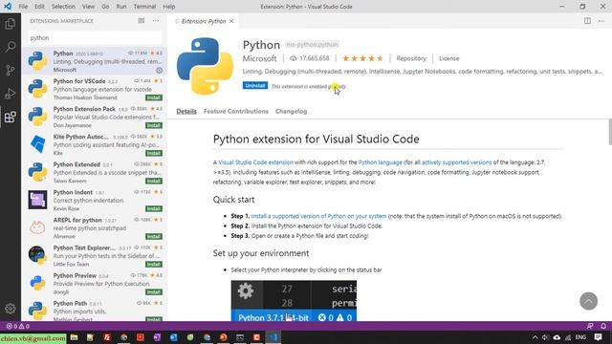The width and height of the screenshot is (612, 344).
Task: Open the Edit menu
Action: (39, 7)
